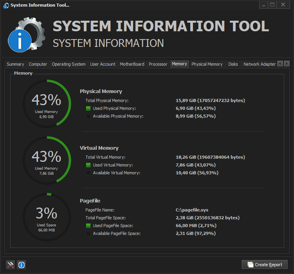Click the PageFile section heading
The image size is (294, 274).
(x=90, y=201)
